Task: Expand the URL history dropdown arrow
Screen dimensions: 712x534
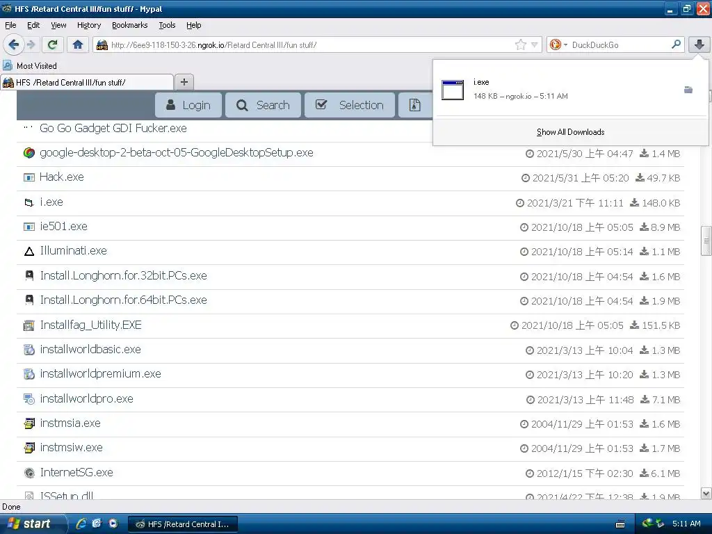Action: [x=535, y=44]
